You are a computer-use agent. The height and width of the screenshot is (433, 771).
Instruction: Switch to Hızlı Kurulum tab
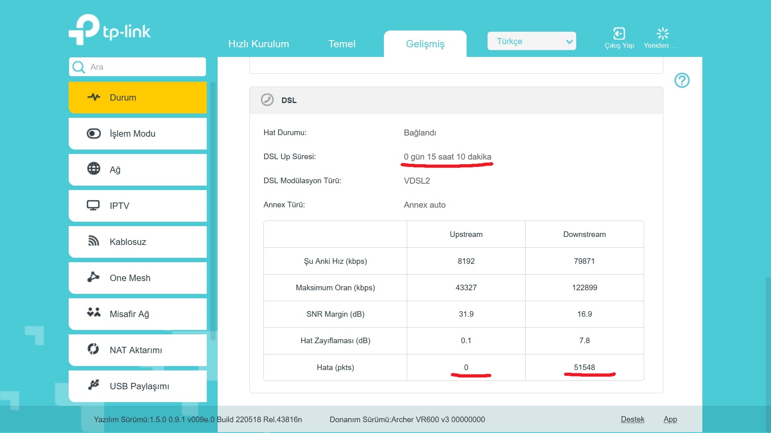259,44
